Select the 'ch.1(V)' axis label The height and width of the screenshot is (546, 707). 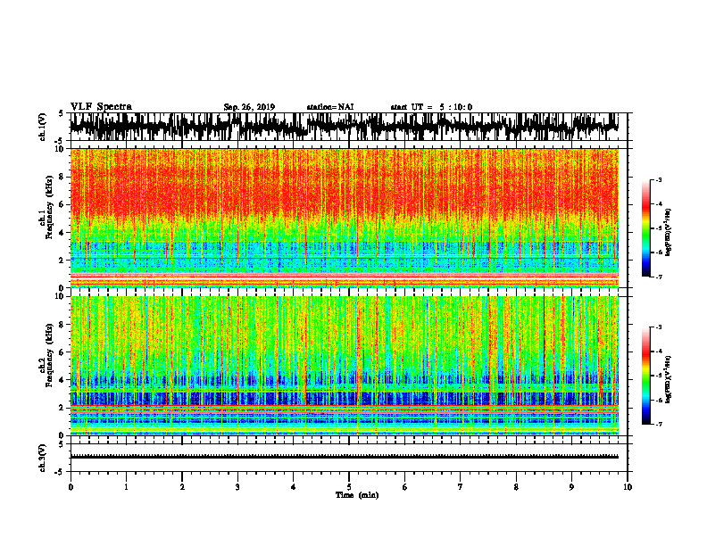click(x=43, y=127)
